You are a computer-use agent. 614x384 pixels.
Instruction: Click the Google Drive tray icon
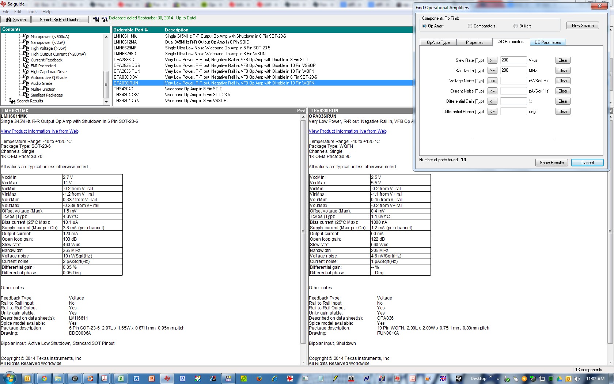(559, 379)
